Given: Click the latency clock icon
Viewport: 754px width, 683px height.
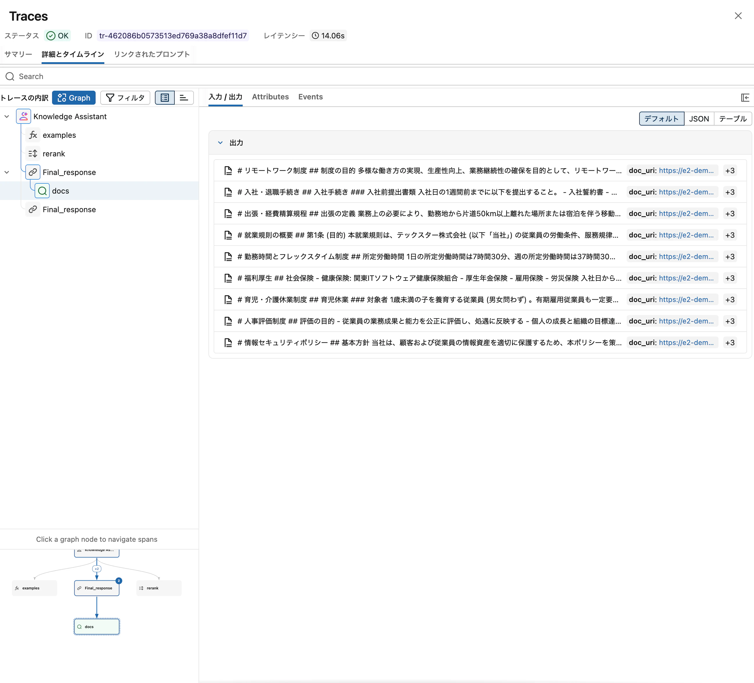Looking at the screenshot, I should (315, 35).
